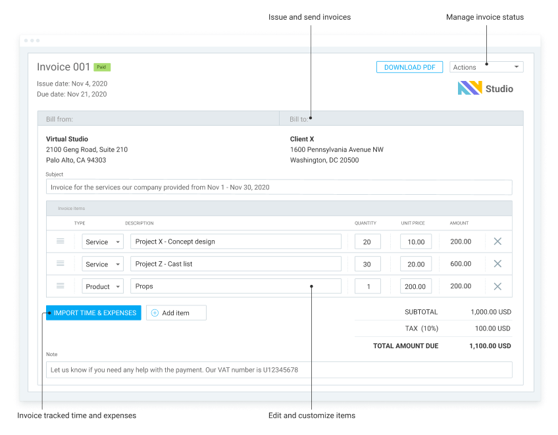Delete the Project Z - Cast list row
Viewport: 558px width, 435px height.
(497, 264)
